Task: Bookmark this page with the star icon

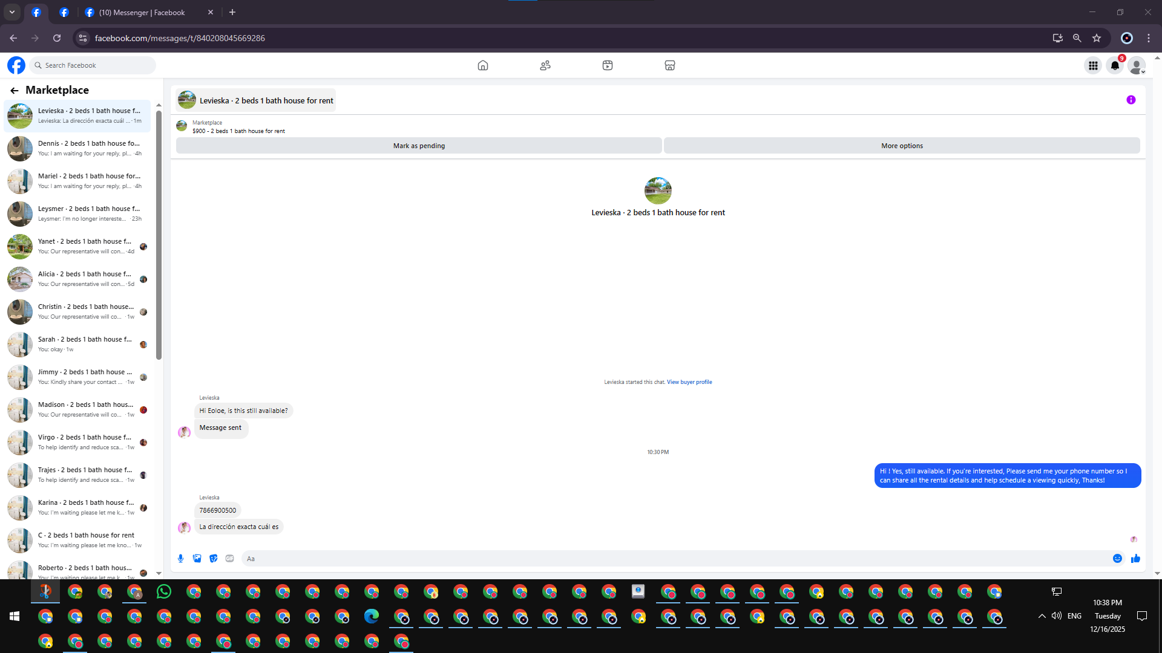Action: (x=1097, y=38)
